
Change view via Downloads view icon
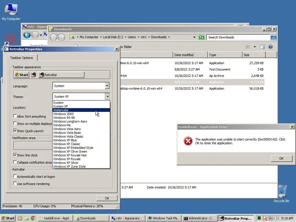[247, 47]
